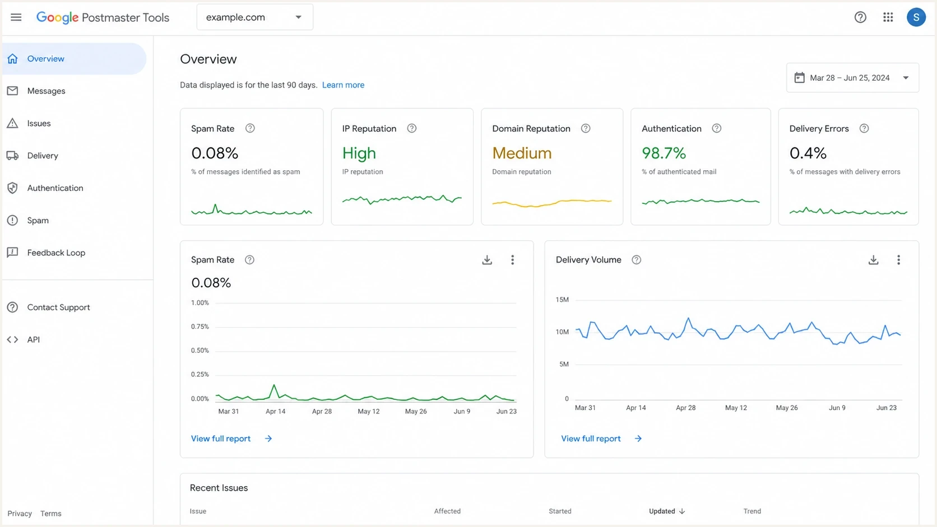The width and height of the screenshot is (937, 527).
Task: Click the 98.7% authentication value
Action: click(664, 153)
